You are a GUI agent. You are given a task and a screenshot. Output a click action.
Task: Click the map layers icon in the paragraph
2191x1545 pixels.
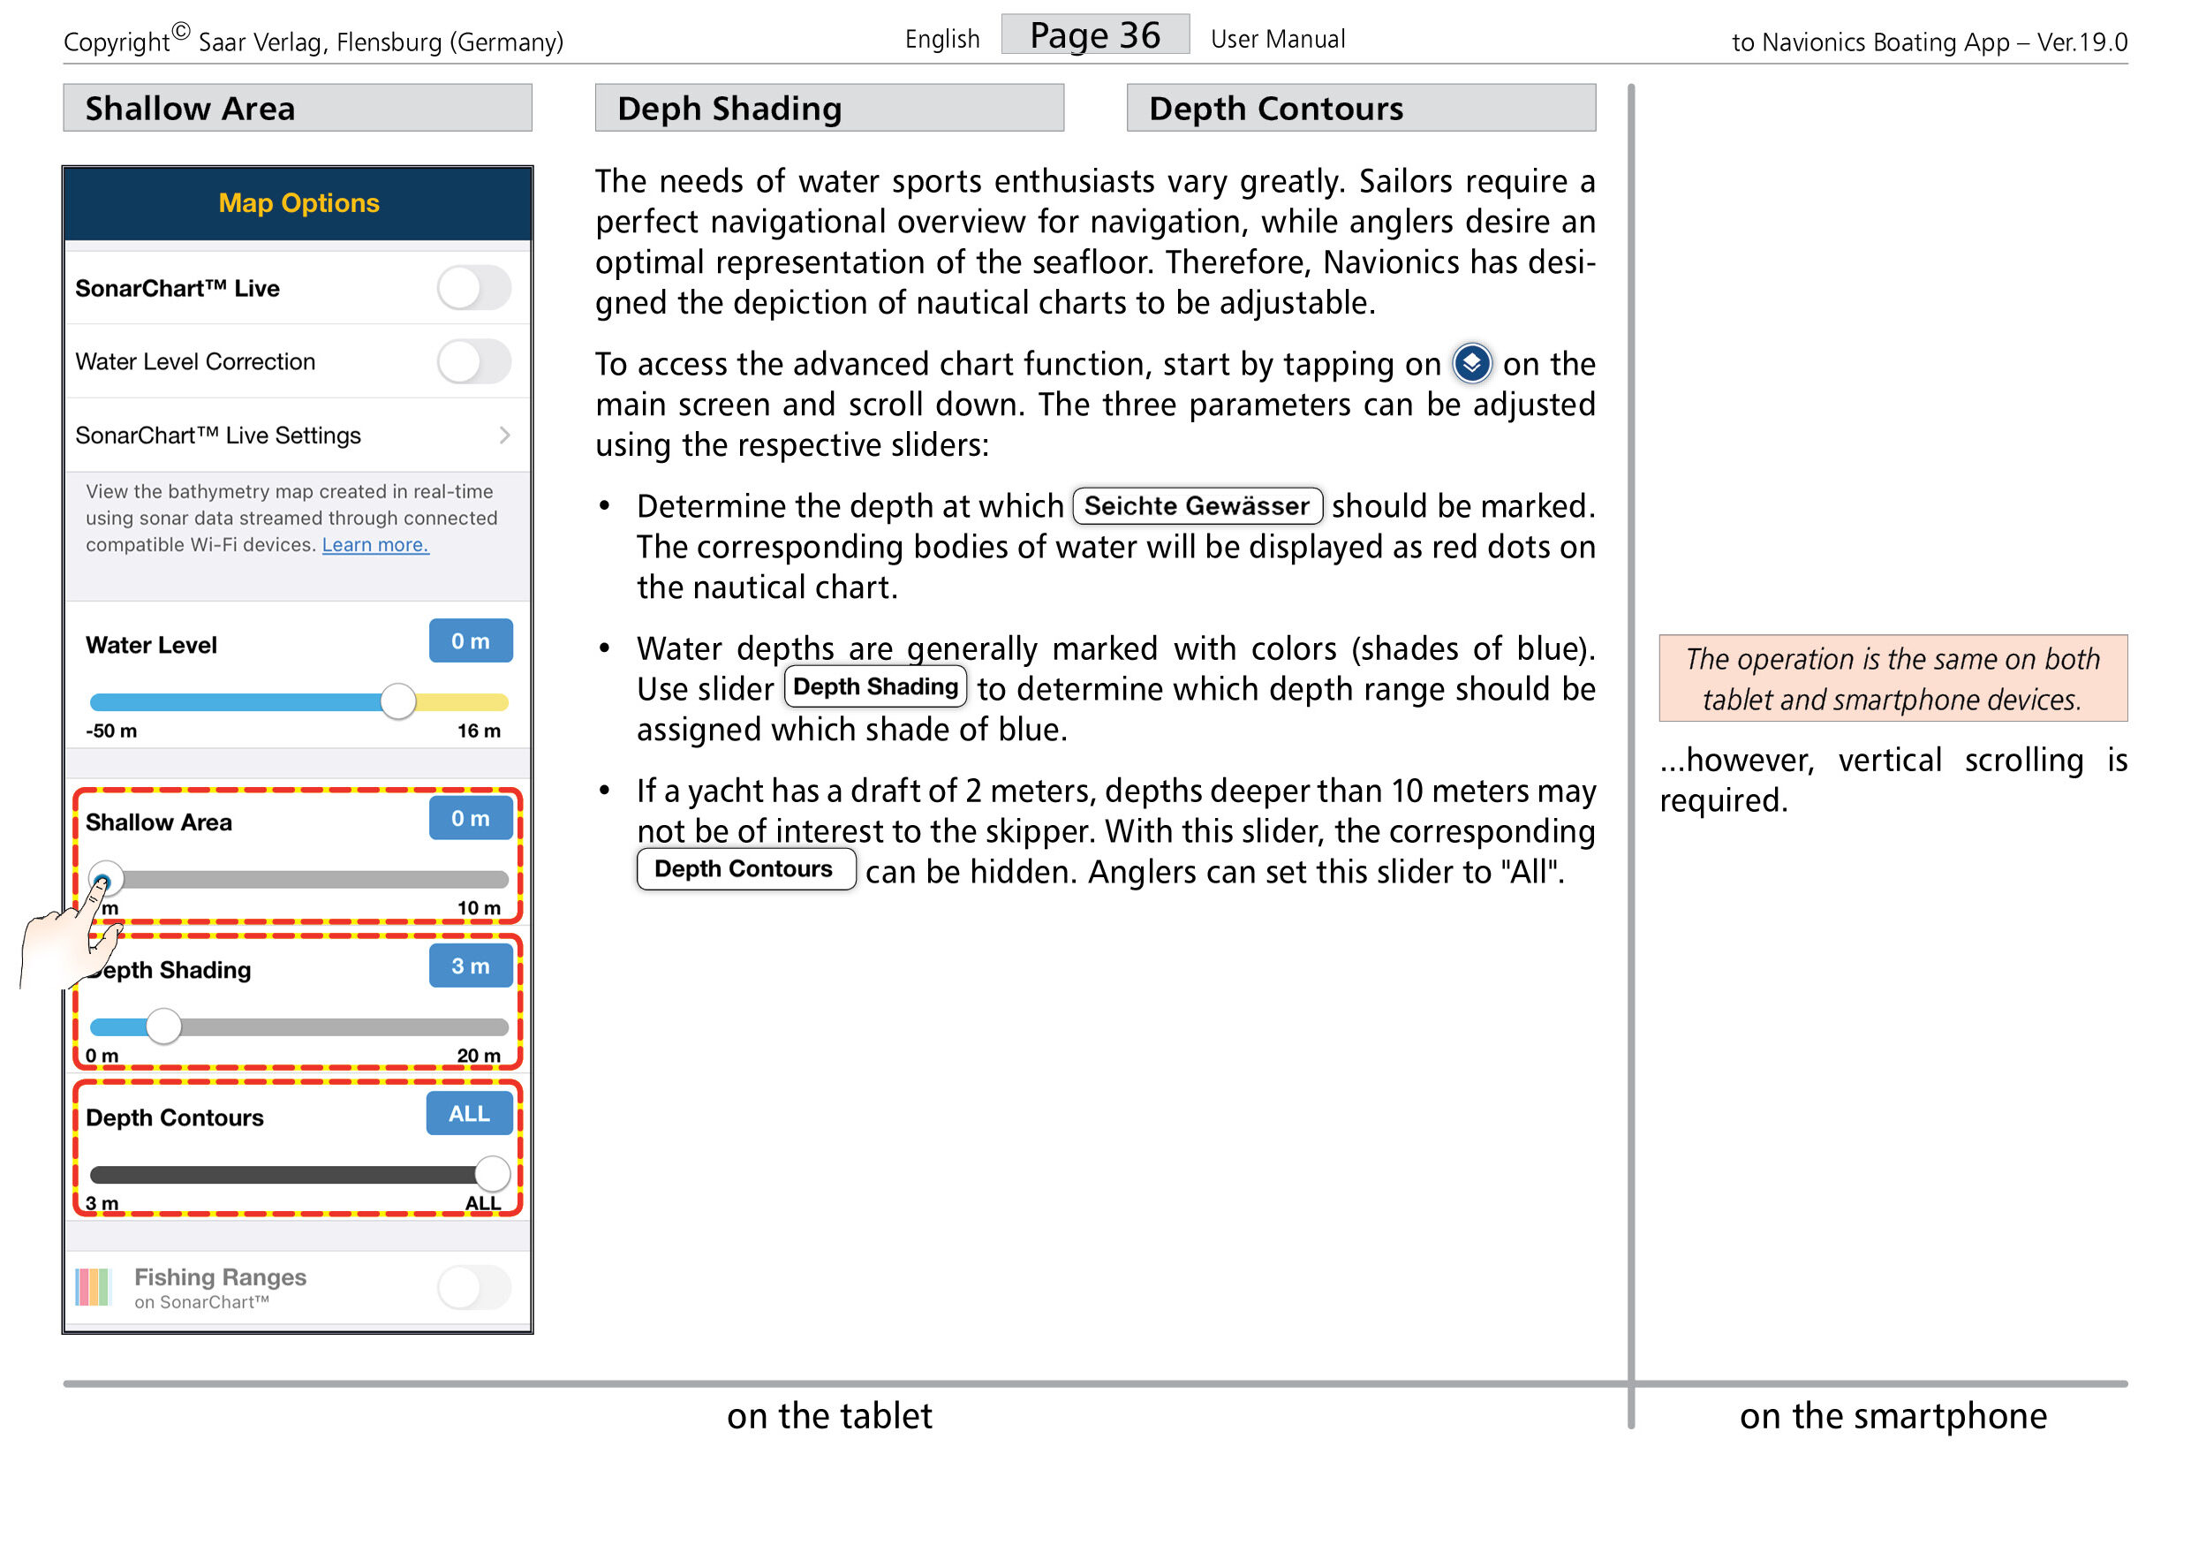tap(1471, 364)
